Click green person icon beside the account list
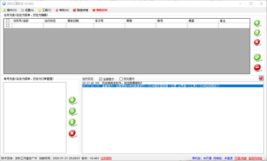The height and width of the screenshot is (161, 267). pos(72,122)
